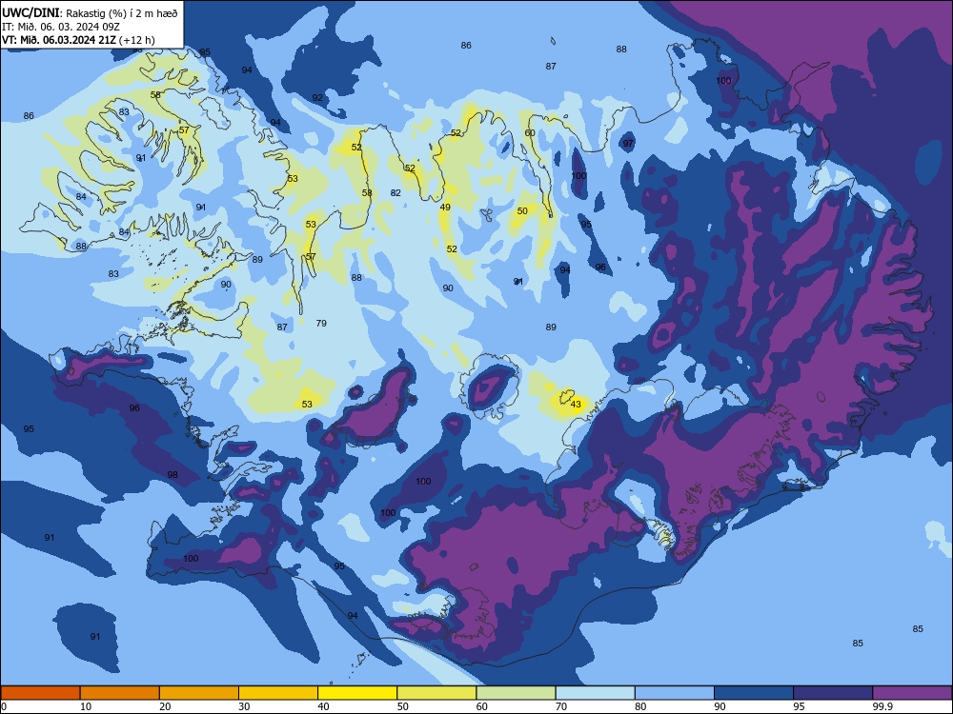Click the humidity value 79 on the map
The width and height of the screenshot is (953, 714).
coord(321,323)
